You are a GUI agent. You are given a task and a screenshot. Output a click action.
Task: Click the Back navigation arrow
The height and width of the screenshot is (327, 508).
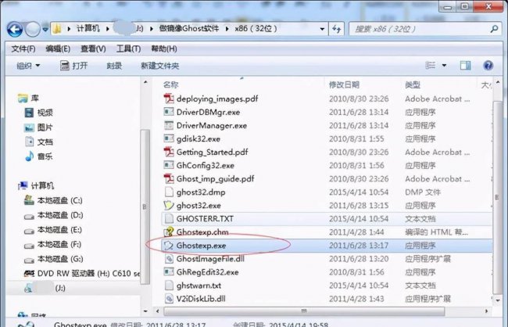[x=15, y=30]
